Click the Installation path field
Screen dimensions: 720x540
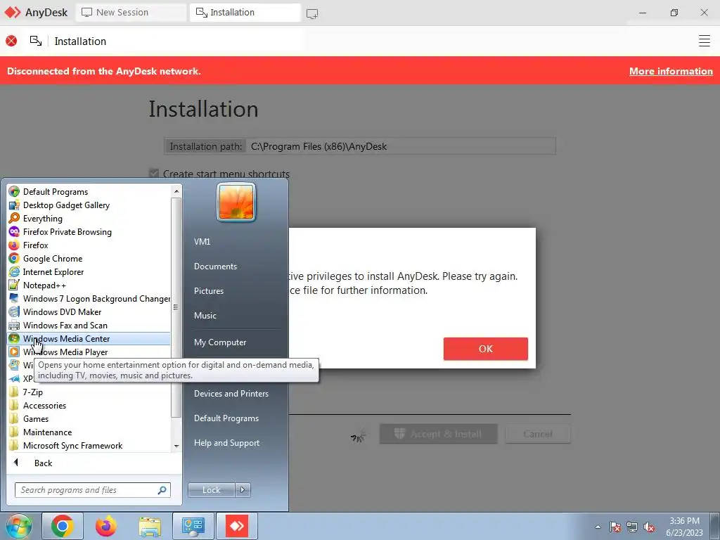(x=360, y=146)
